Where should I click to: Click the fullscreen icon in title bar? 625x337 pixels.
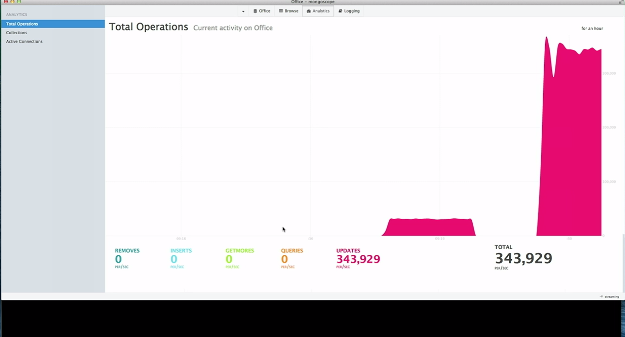(621, 2)
